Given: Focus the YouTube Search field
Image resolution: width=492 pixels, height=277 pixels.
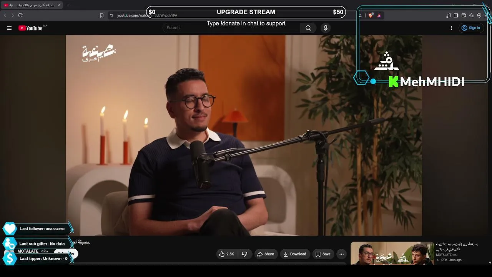Looking at the screenshot, I should pos(231,28).
